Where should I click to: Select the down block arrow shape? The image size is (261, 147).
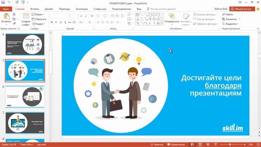pyautogui.click(x=154, y=19)
